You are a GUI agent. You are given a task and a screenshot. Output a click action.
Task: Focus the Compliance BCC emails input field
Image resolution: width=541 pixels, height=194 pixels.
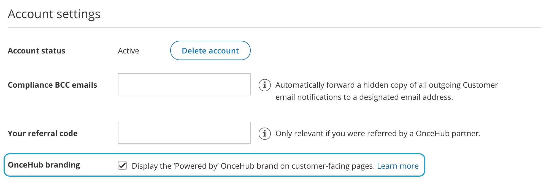(x=184, y=84)
